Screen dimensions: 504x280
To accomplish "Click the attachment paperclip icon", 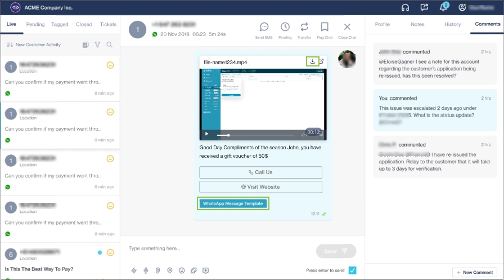I will click(x=158, y=270).
